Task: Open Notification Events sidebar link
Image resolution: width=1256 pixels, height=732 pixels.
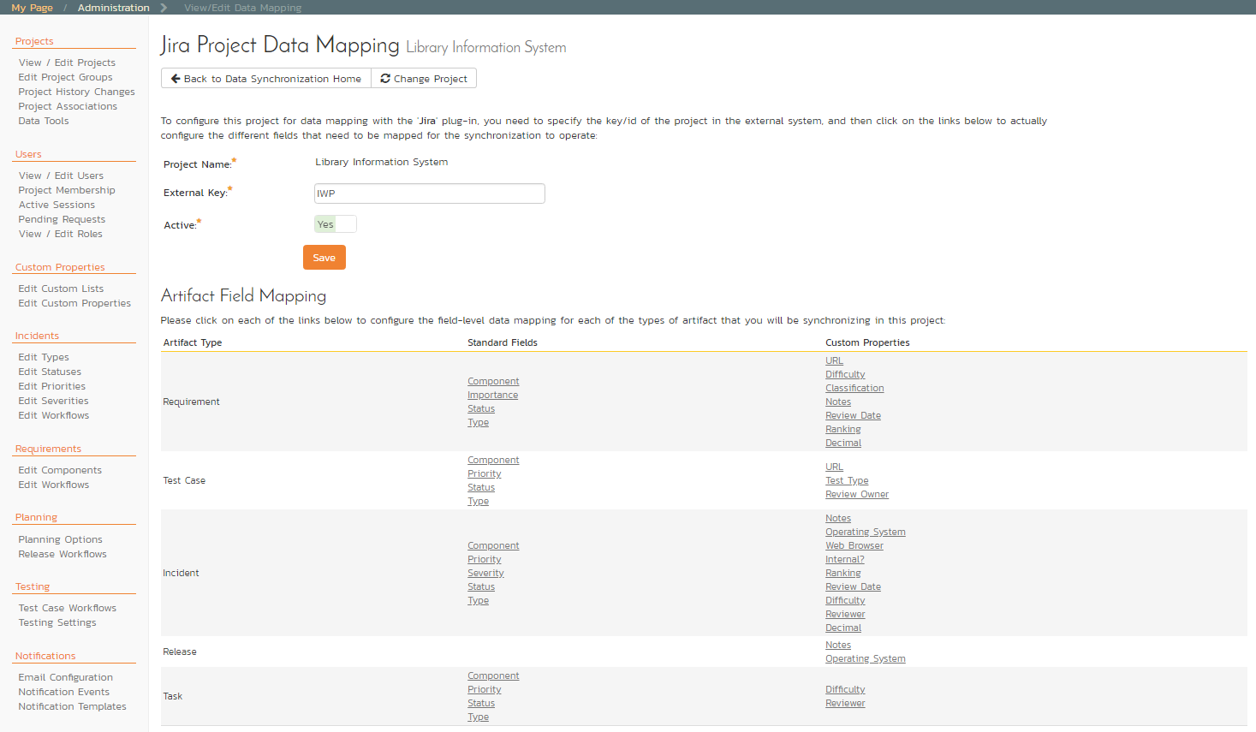Action: [x=64, y=692]
